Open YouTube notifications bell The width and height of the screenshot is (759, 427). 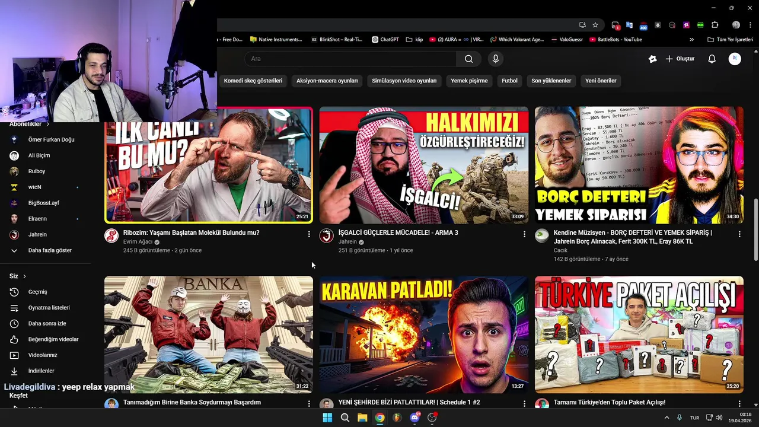(x=712, y=59)
